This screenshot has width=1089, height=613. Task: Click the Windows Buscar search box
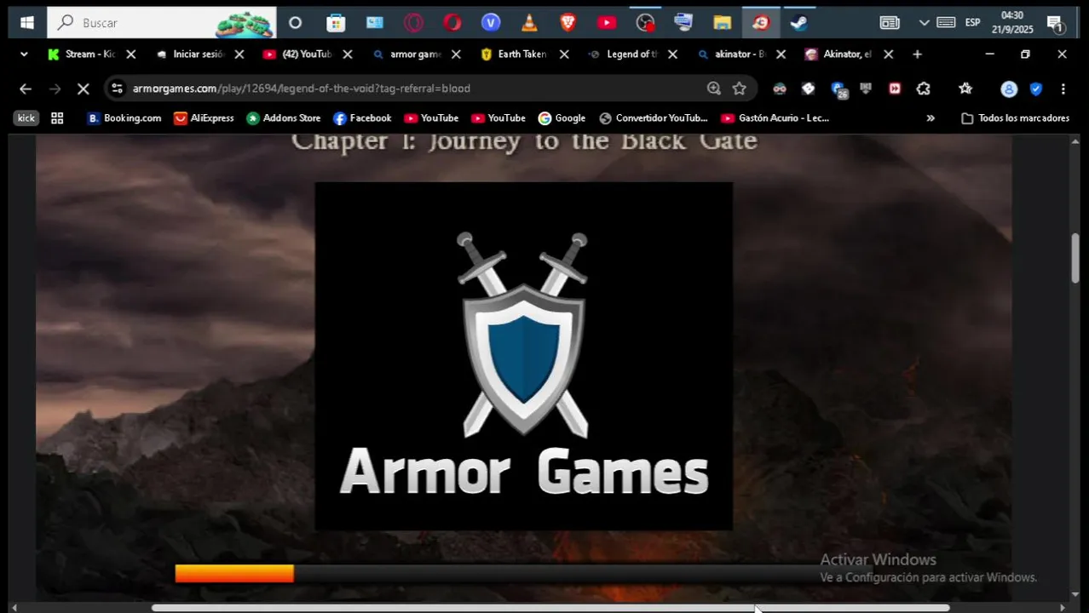[162, 23]
